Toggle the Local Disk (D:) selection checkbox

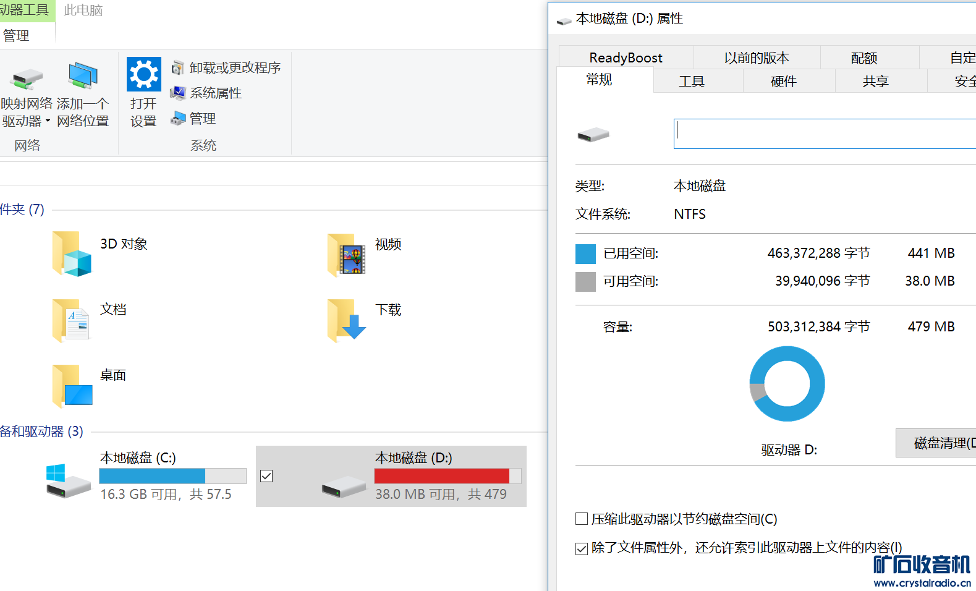266,476
